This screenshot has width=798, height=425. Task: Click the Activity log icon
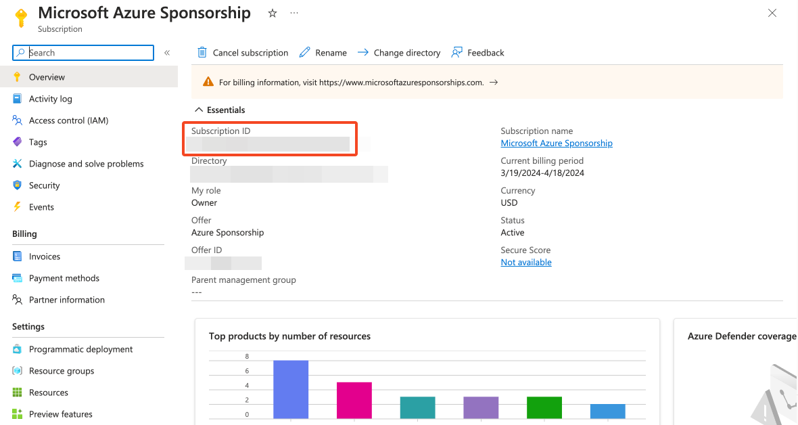[x=18, y=98]
